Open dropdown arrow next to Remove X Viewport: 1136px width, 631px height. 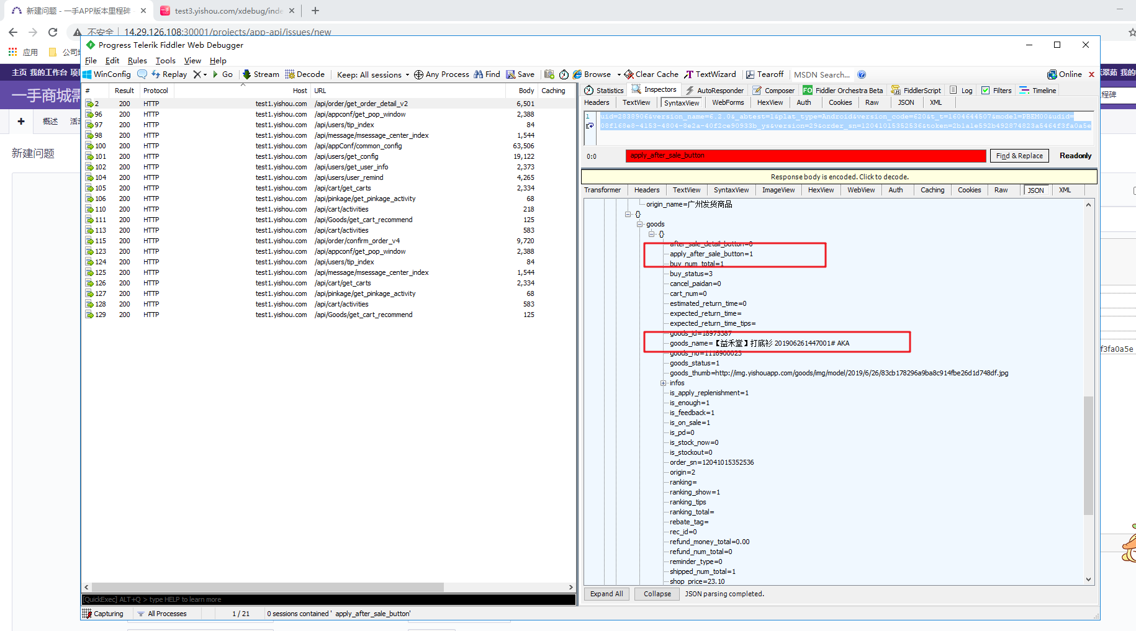(205, 74)
